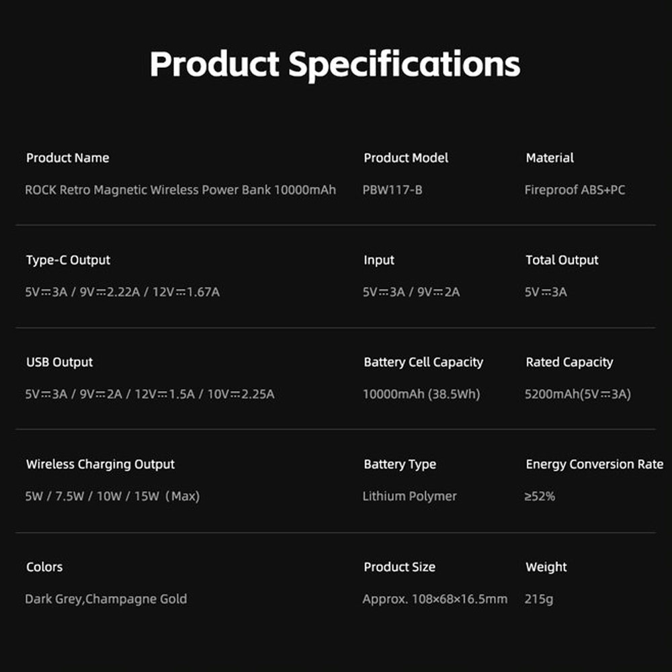Click the Approx. 108×68×16.5mm size value

coord(435,599)
